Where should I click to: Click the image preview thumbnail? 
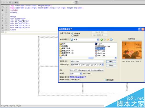[132, 50]
